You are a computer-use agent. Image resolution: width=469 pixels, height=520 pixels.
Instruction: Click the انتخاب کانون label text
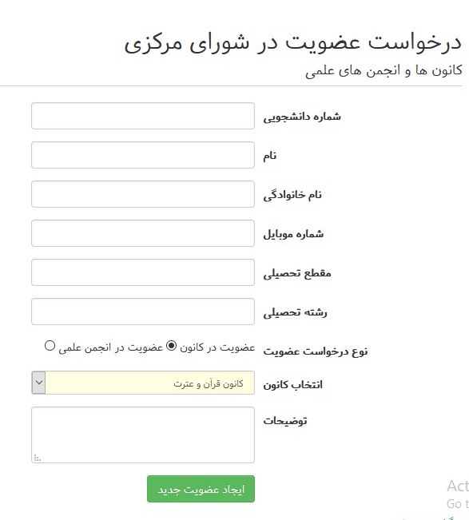pos(292,385)
